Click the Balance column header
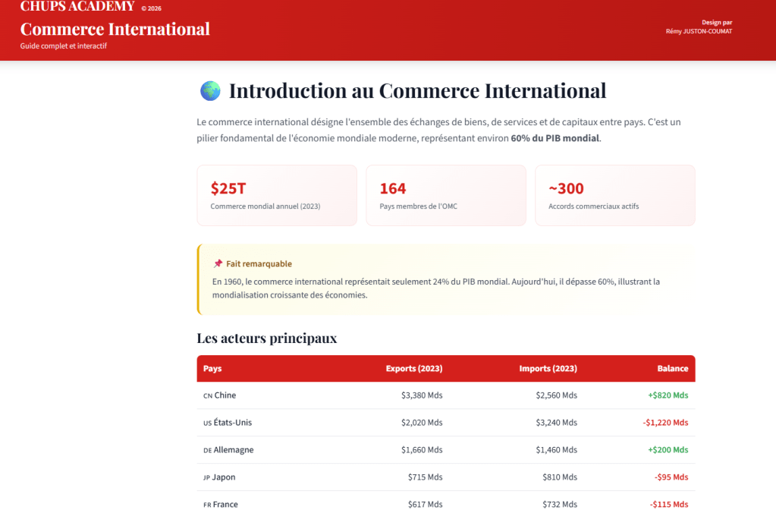The height and width of the screenshot is (510, 776). point(672,369)
